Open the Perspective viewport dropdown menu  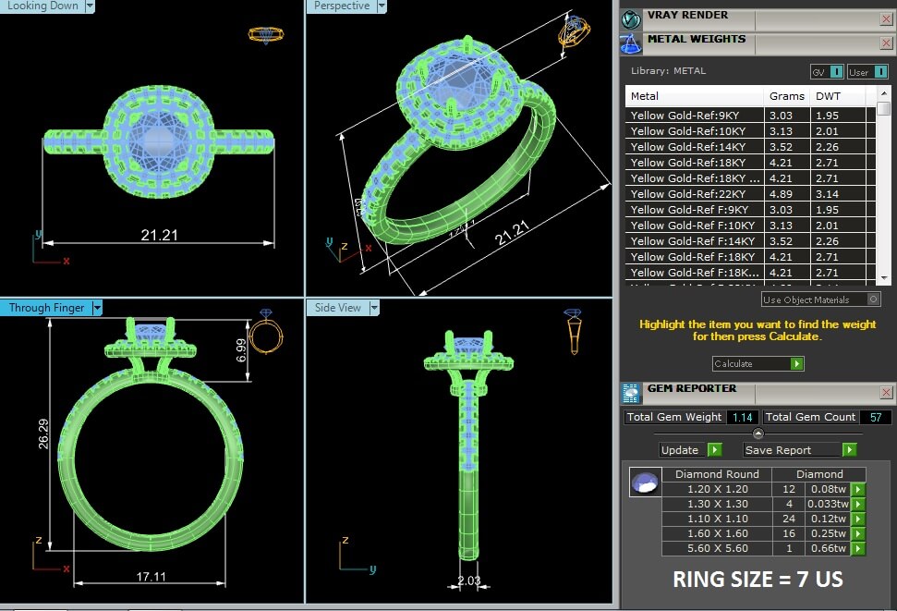382,6
